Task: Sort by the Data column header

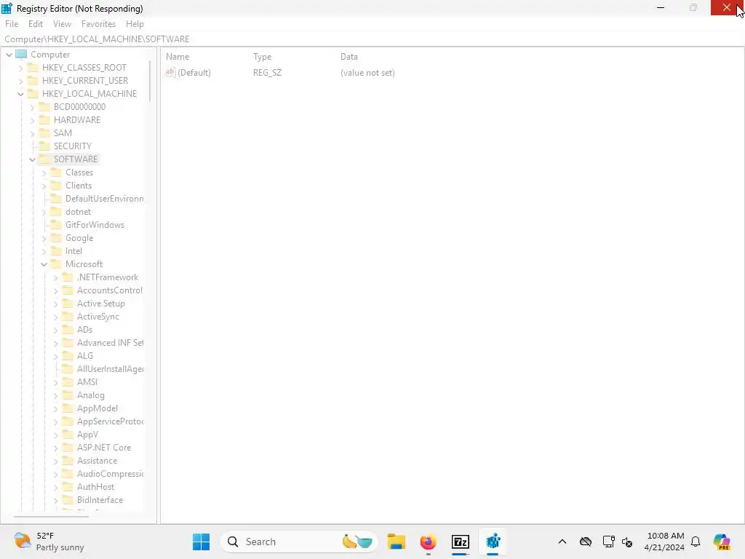Action: [349, 57]
